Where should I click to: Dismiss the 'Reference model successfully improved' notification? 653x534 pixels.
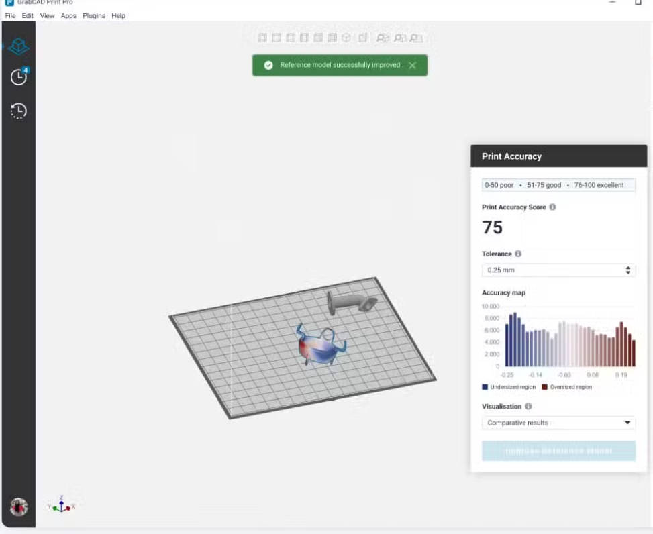click(x=412, y=65)
